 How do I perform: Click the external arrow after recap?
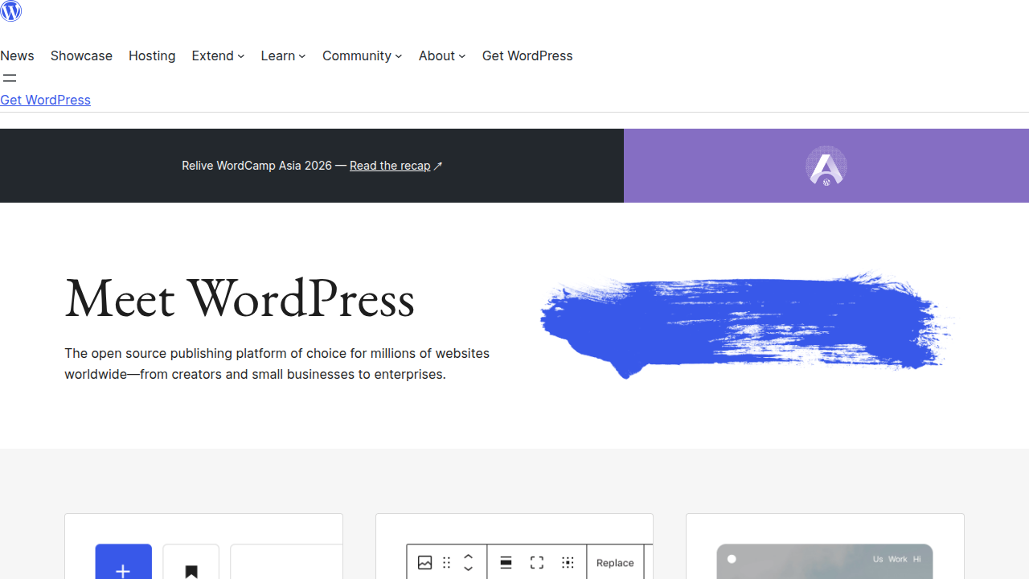438,166
